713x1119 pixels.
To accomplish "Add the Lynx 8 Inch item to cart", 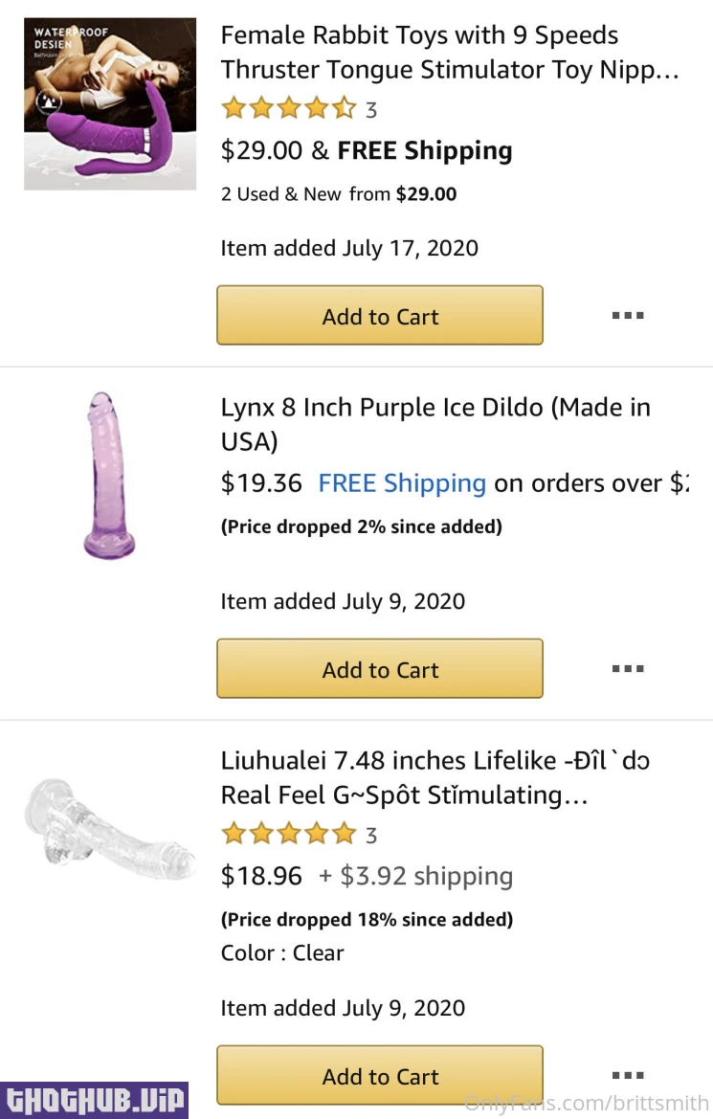I will (380, 669).
